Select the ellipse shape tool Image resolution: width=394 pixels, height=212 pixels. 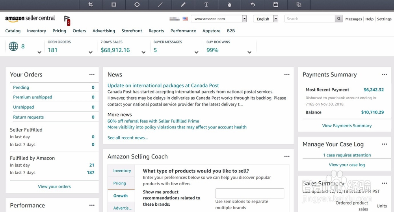pos(137,5)
